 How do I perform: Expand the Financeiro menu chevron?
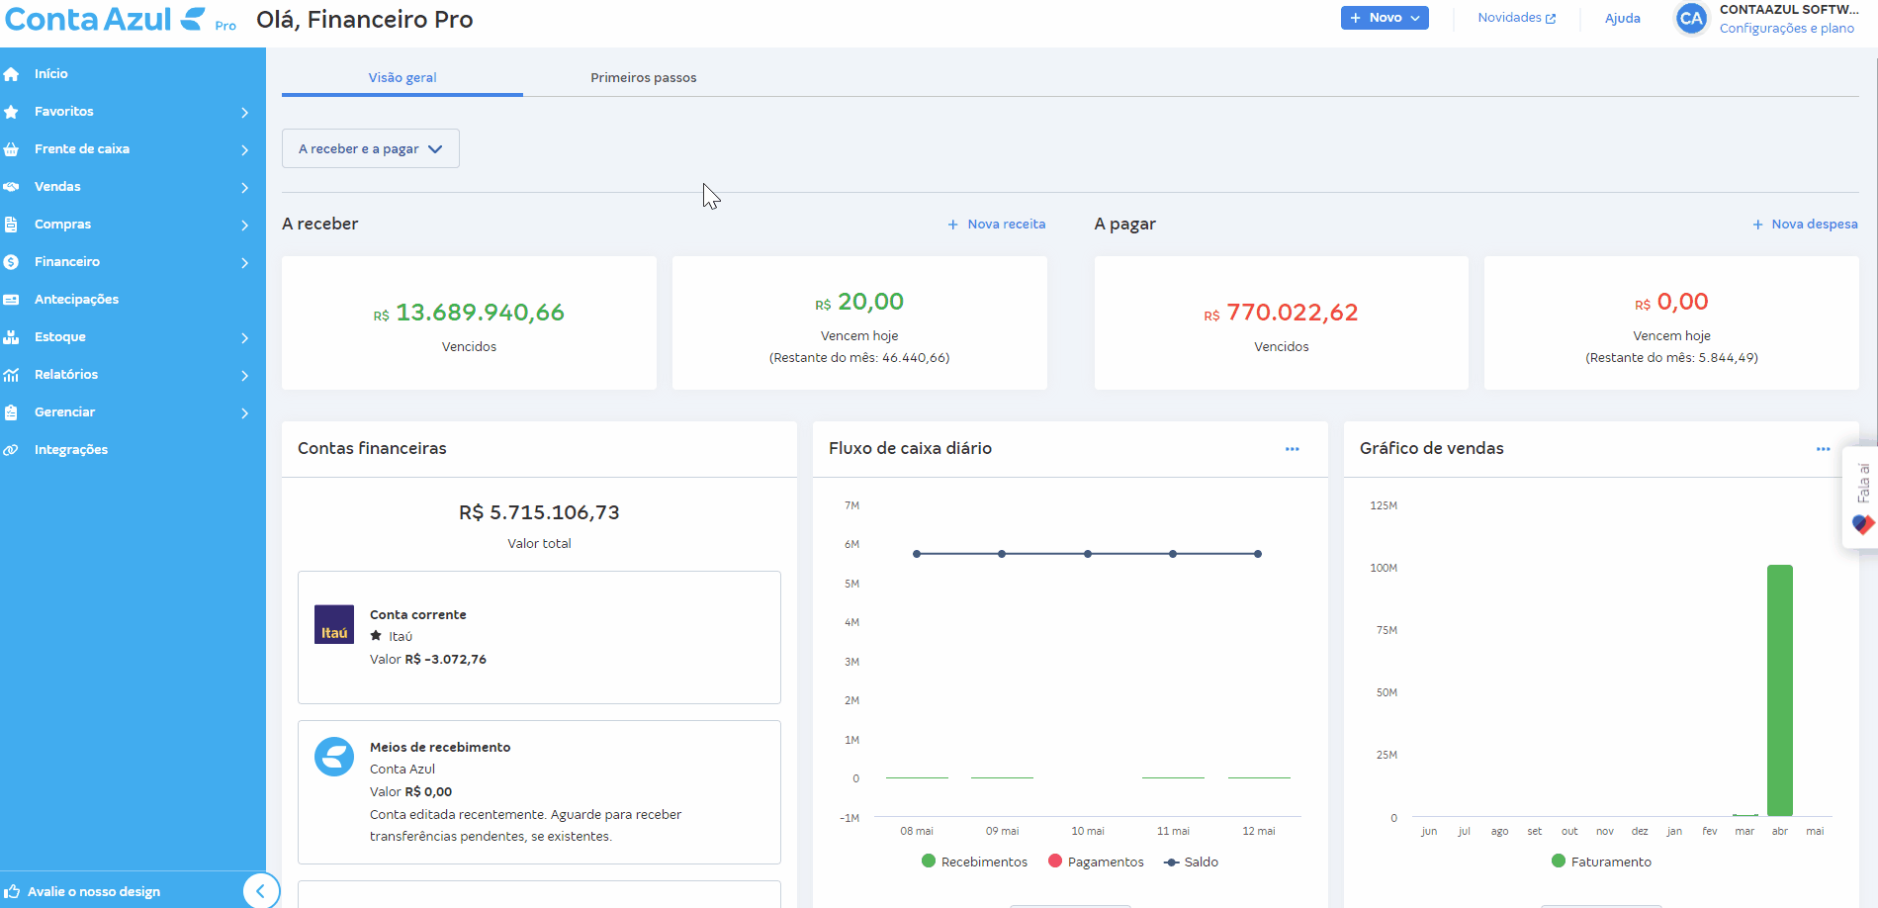[x=244, y=263]
